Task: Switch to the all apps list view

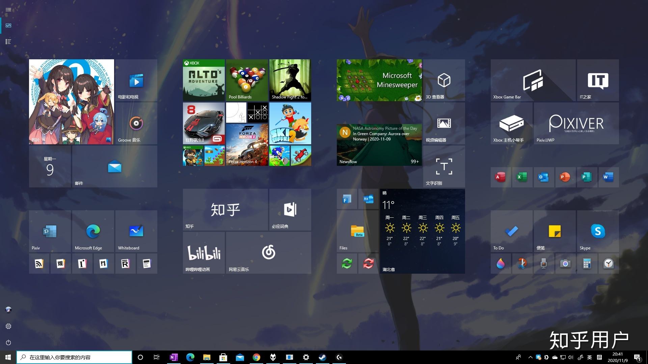Action: coord(8,42)
